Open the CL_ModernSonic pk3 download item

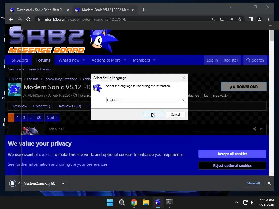(x=32, y=183)
